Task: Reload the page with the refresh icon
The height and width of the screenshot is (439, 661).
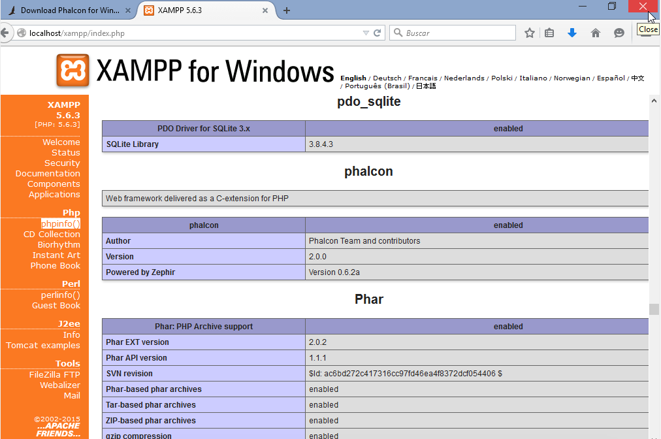Action: click(378, 33)
